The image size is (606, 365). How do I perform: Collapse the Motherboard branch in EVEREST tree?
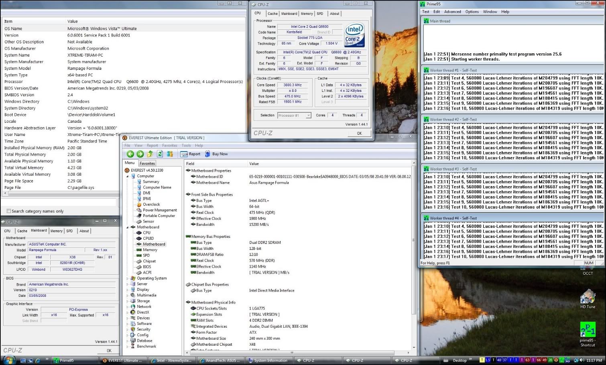point(128,227)
